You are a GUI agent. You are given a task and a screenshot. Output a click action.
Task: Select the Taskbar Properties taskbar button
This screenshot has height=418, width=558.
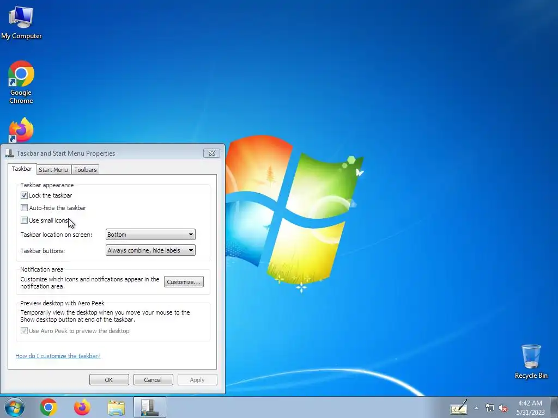pyautogui.click(x=150, y=407)
